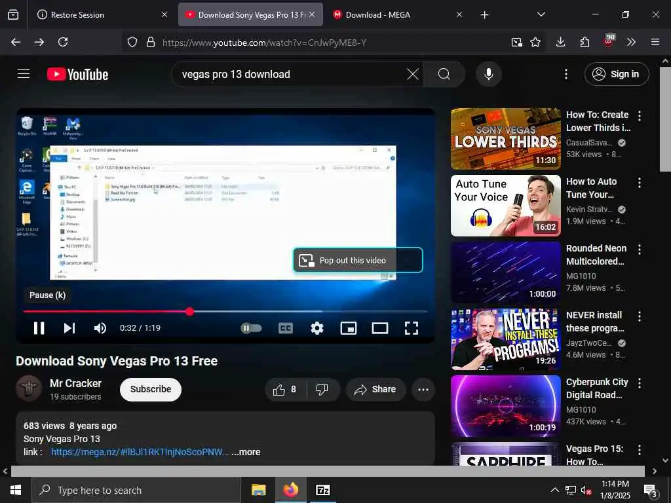The height and width of the screenshot is (503, 671).
Task: Open NEVER install these programs thumbnail
Action: pos(505,339)
